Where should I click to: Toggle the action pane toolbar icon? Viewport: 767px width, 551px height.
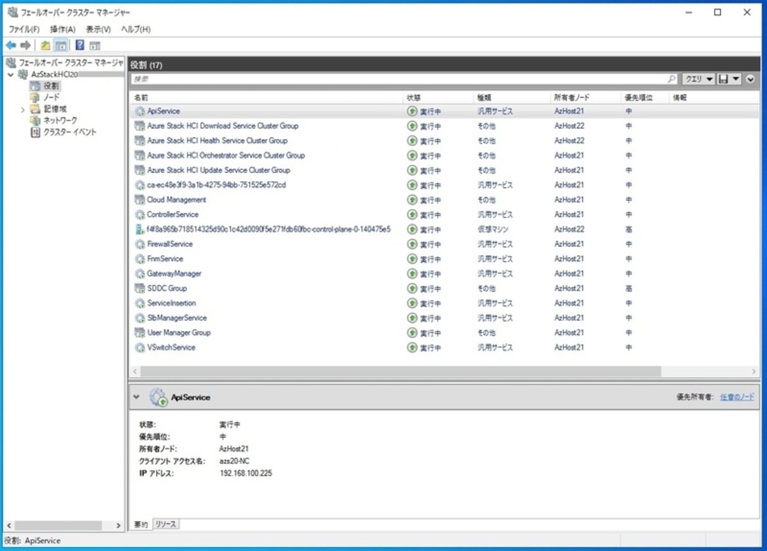tap(95, 45)
